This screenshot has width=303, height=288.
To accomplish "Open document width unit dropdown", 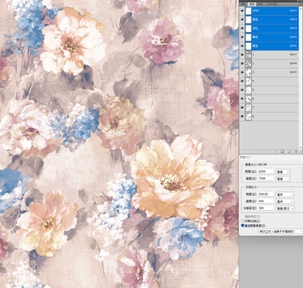I will [x=285, y=194].
